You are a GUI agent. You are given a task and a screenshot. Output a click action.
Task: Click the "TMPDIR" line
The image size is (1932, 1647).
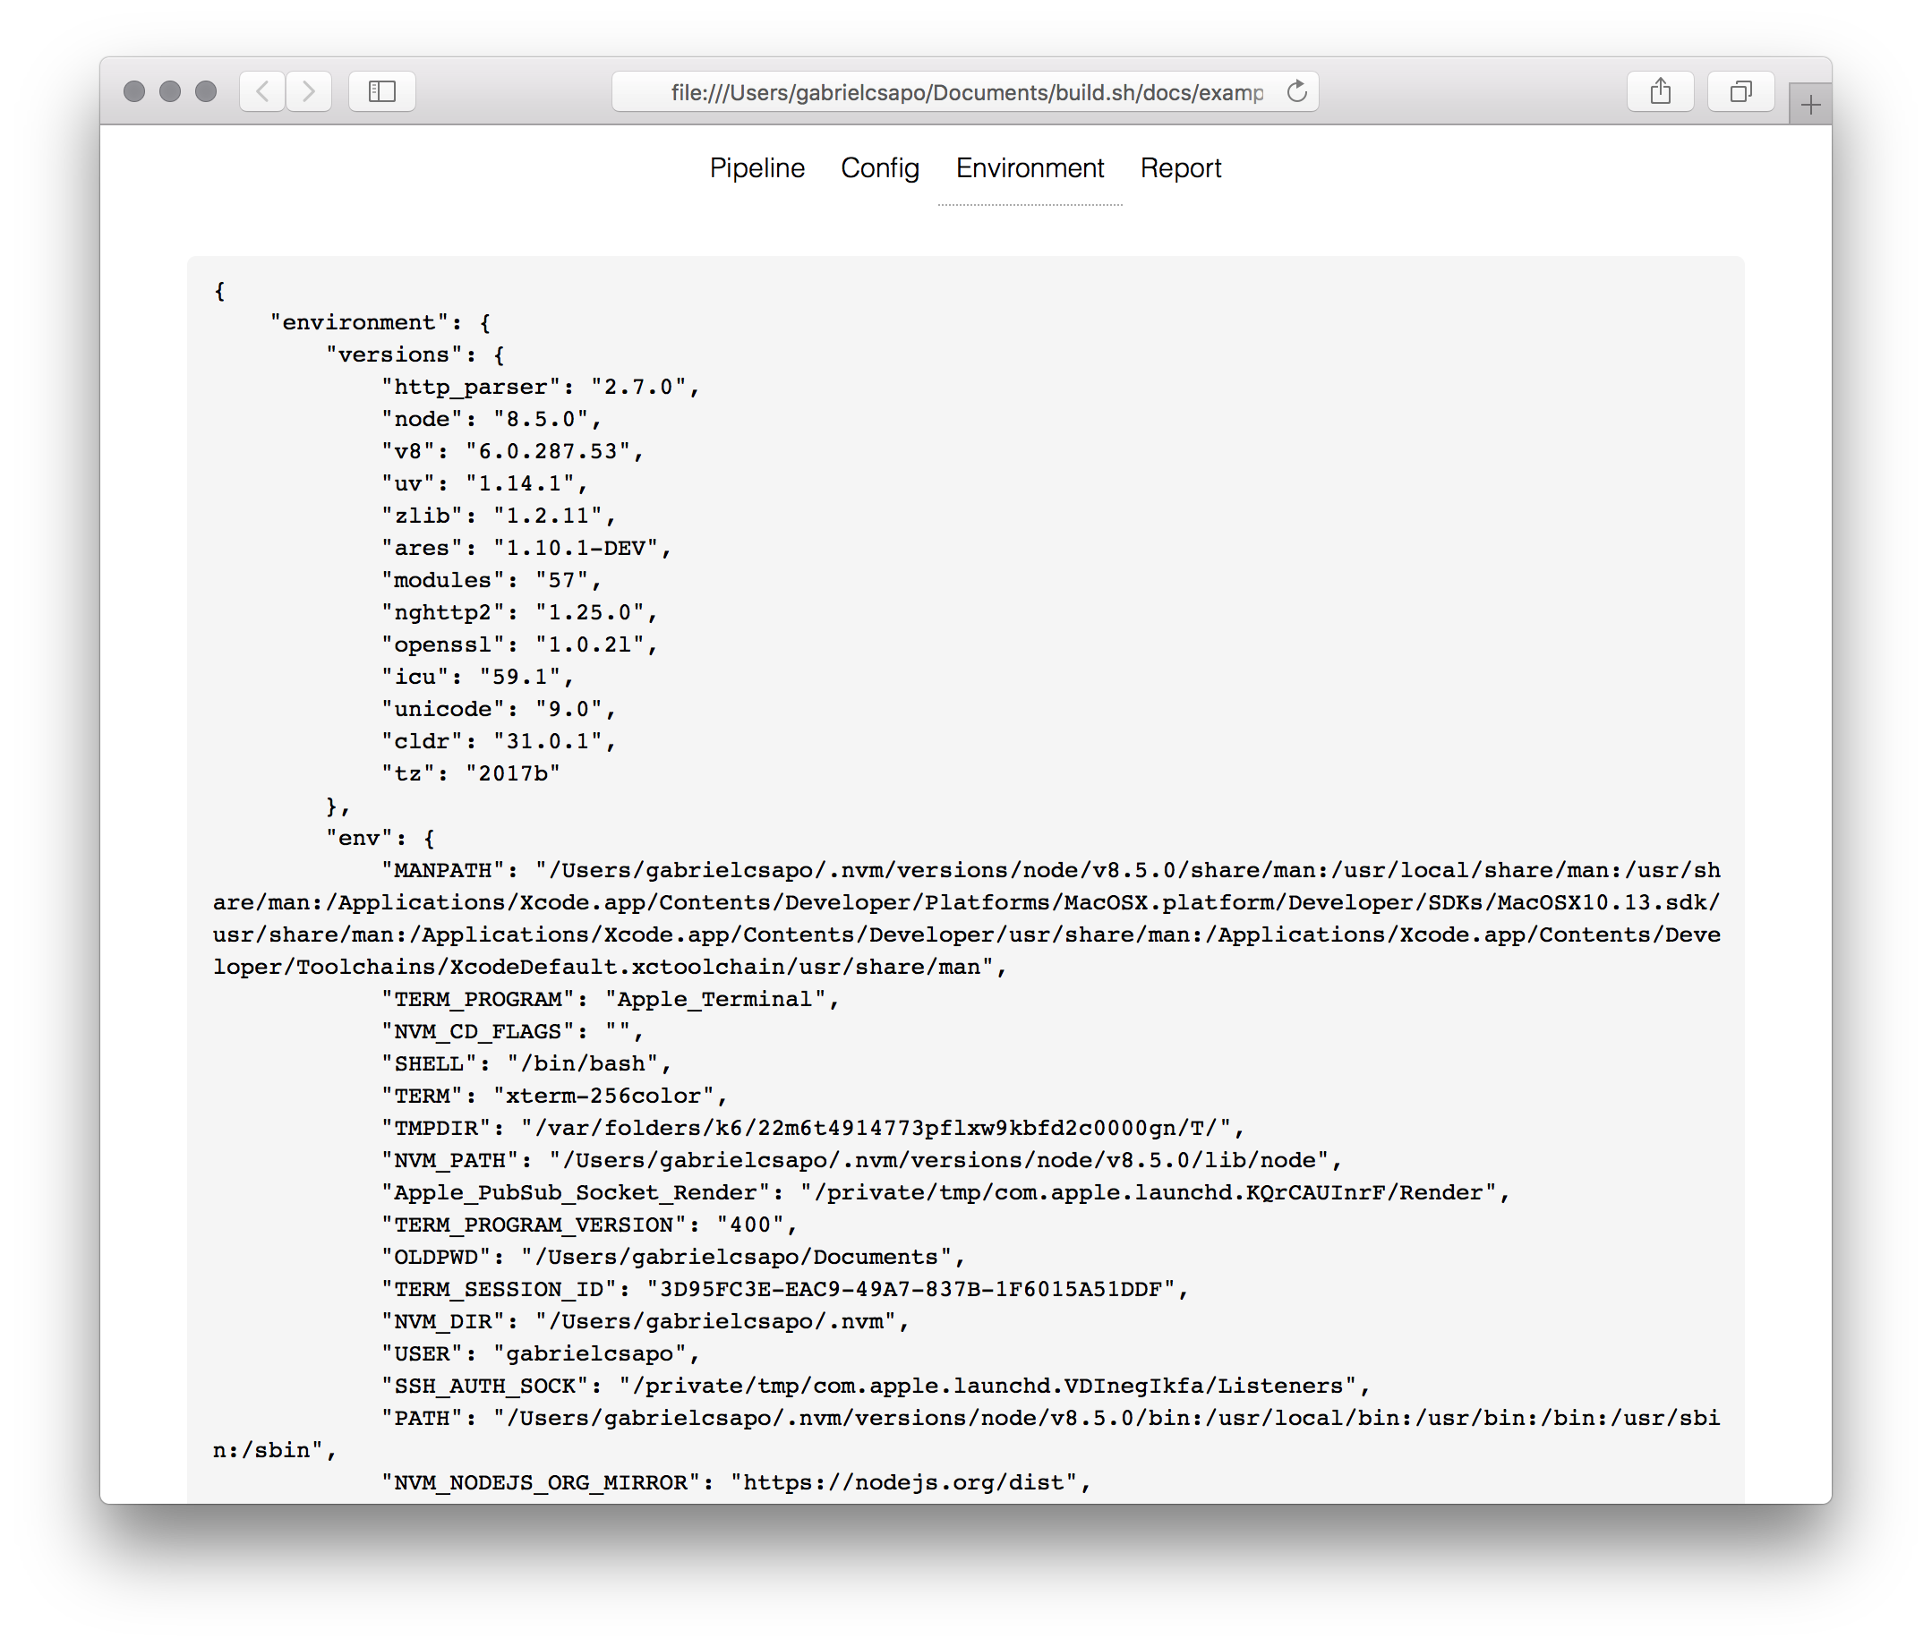[x=812, y=1128]
